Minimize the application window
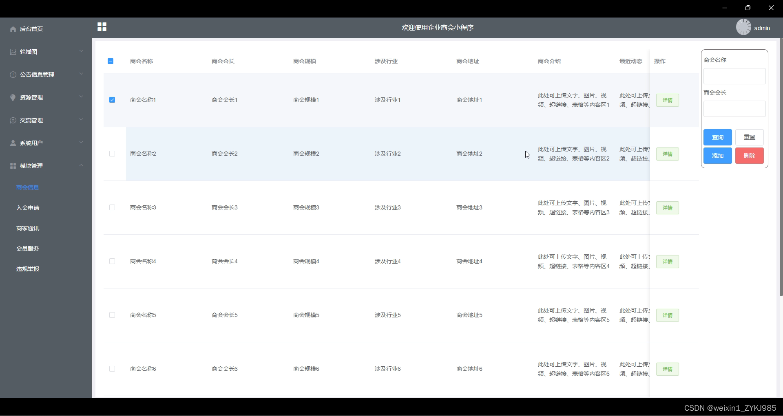 pos(725,8)
